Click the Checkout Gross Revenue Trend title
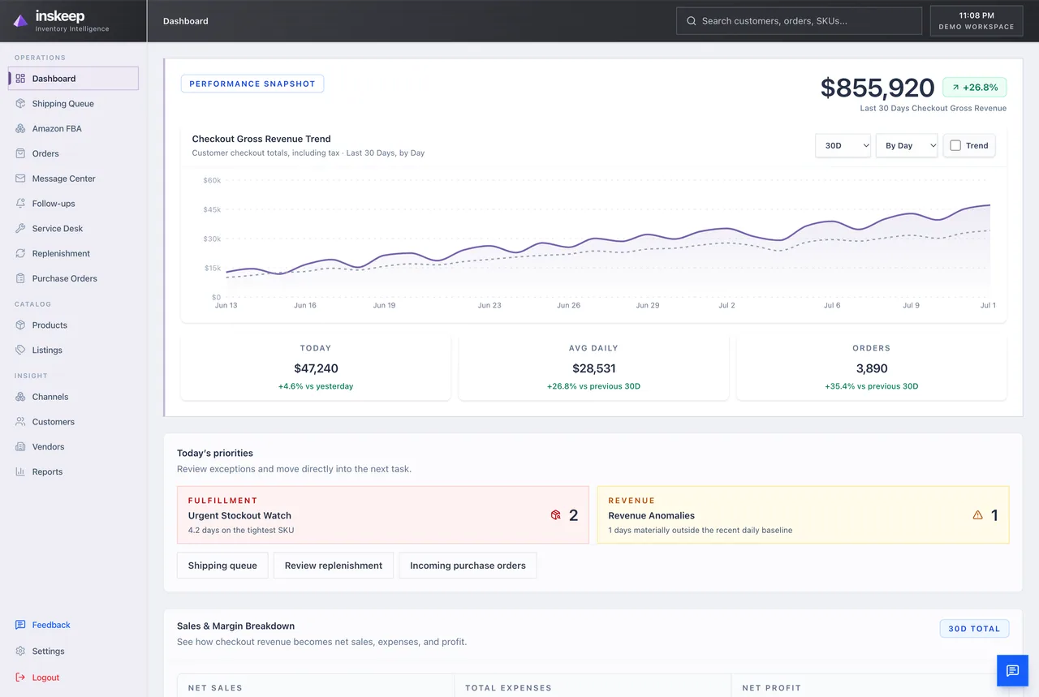The image size is (1039, 697). click(x=261, y=139)
